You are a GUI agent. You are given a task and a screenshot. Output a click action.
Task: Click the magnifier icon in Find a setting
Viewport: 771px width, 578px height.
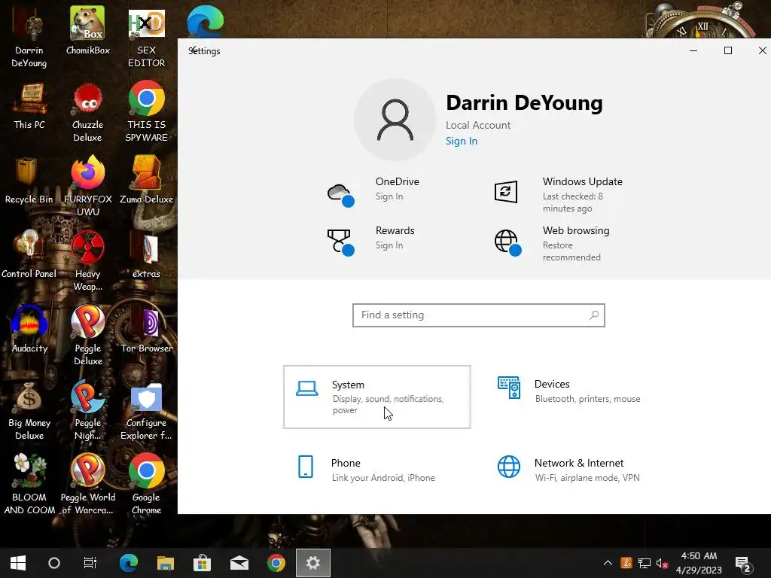tap(594, 315)
